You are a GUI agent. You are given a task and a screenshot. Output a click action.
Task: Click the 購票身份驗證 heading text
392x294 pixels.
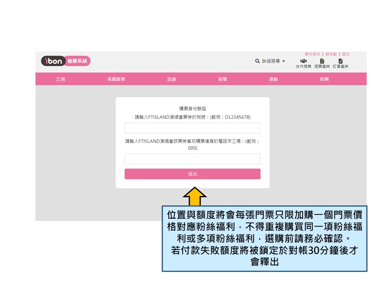point(192,109)
